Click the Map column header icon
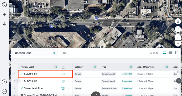 point(63,67)
